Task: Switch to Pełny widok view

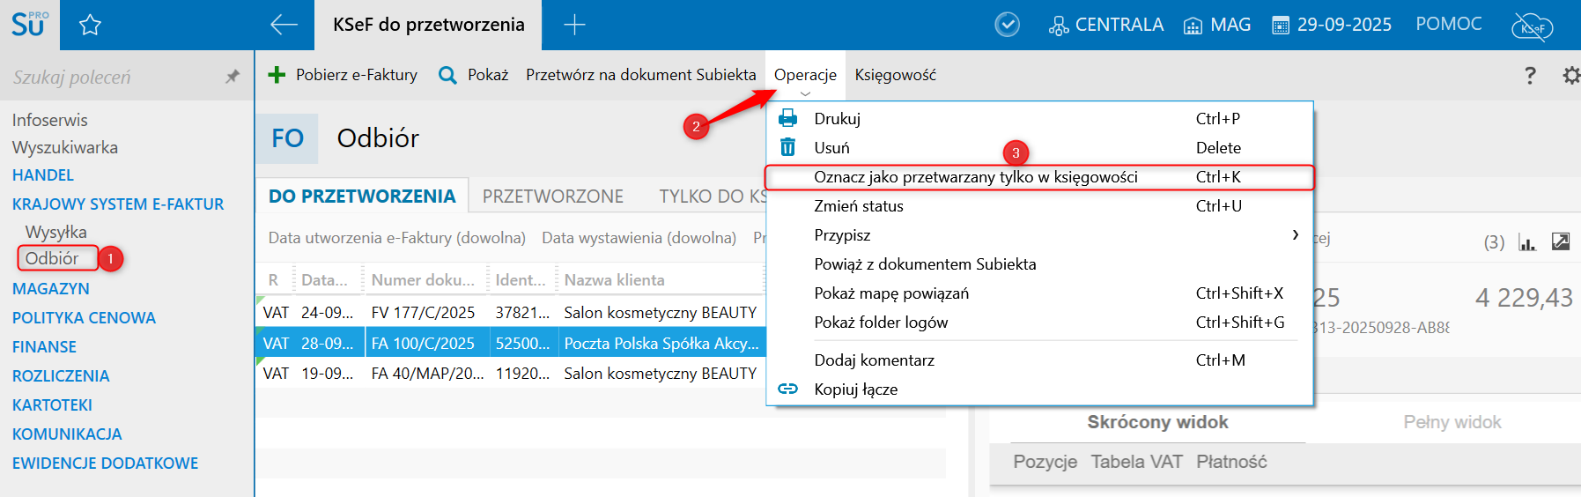Action: [x=1452, y=422]
